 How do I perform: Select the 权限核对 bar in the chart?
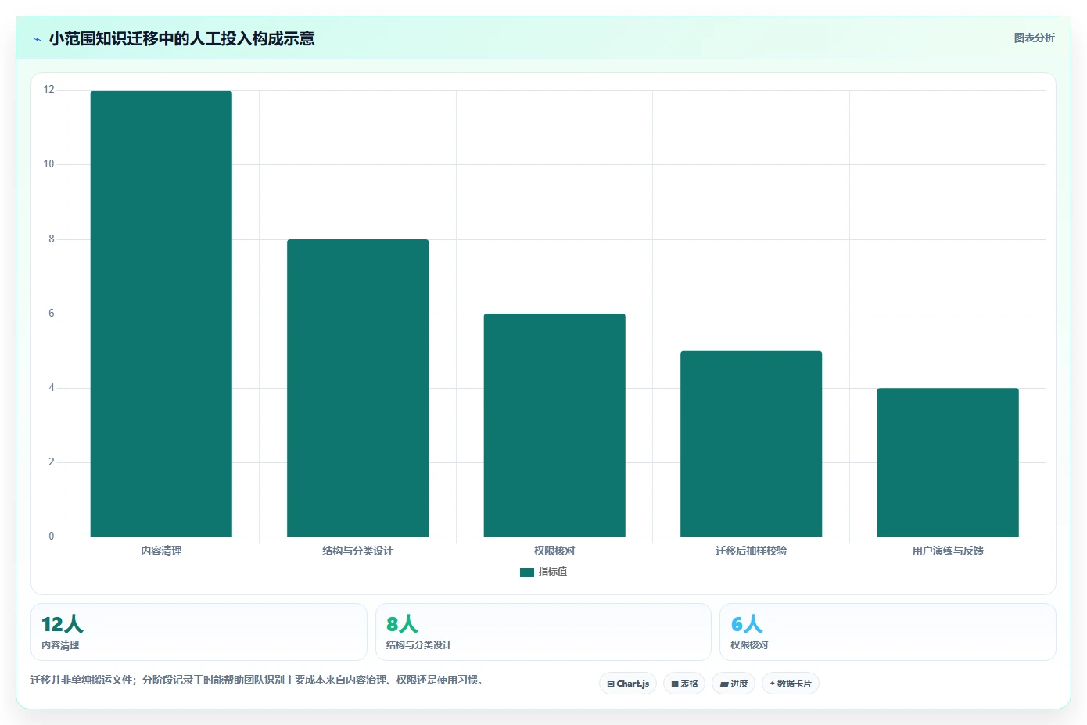554,425
